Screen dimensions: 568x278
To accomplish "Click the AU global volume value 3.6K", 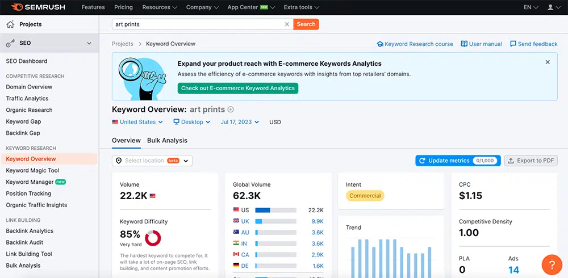I will point(318,233).
